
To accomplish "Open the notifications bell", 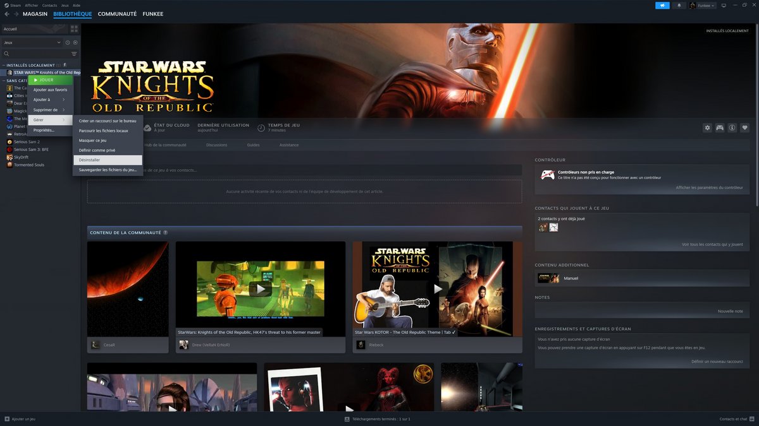I will coord(679,5).
